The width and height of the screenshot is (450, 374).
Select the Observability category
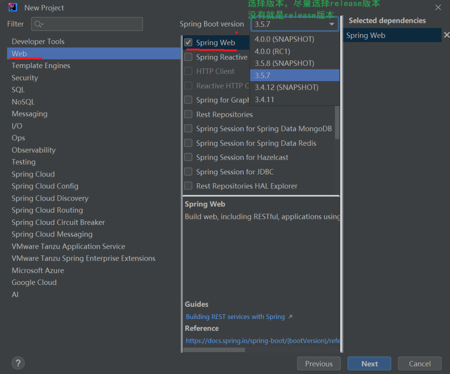[94, 150]
